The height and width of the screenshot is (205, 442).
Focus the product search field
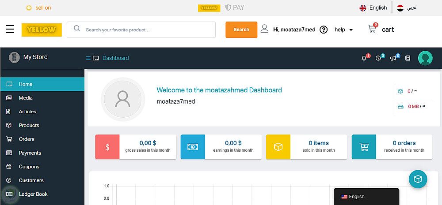point(141,30)
